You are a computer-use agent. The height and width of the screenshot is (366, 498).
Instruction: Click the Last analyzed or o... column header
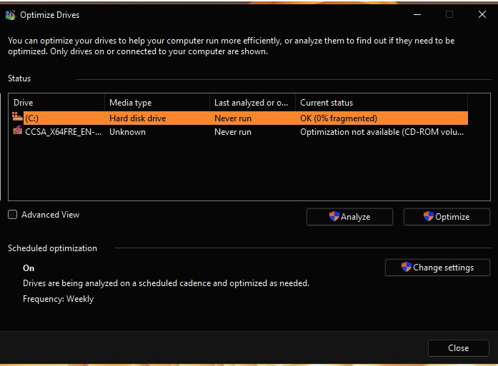(253, 103)
